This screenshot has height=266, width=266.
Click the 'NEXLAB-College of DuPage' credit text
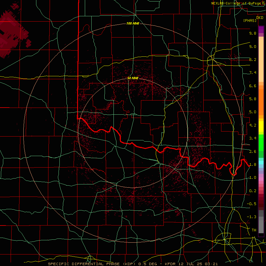tap(236, 3)
